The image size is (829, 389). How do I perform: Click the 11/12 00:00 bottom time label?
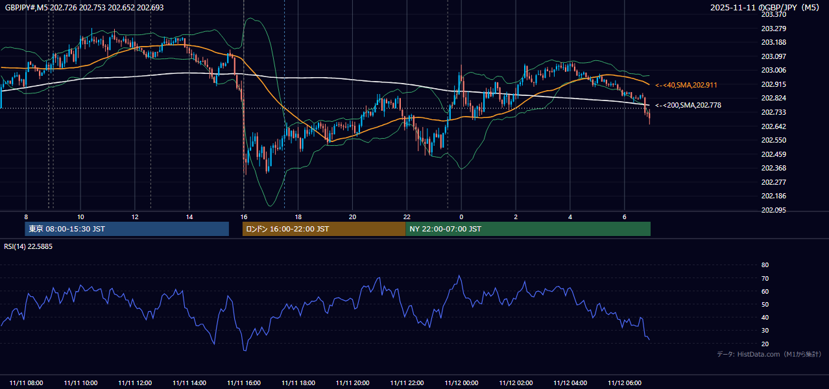[x=461, y=383]
